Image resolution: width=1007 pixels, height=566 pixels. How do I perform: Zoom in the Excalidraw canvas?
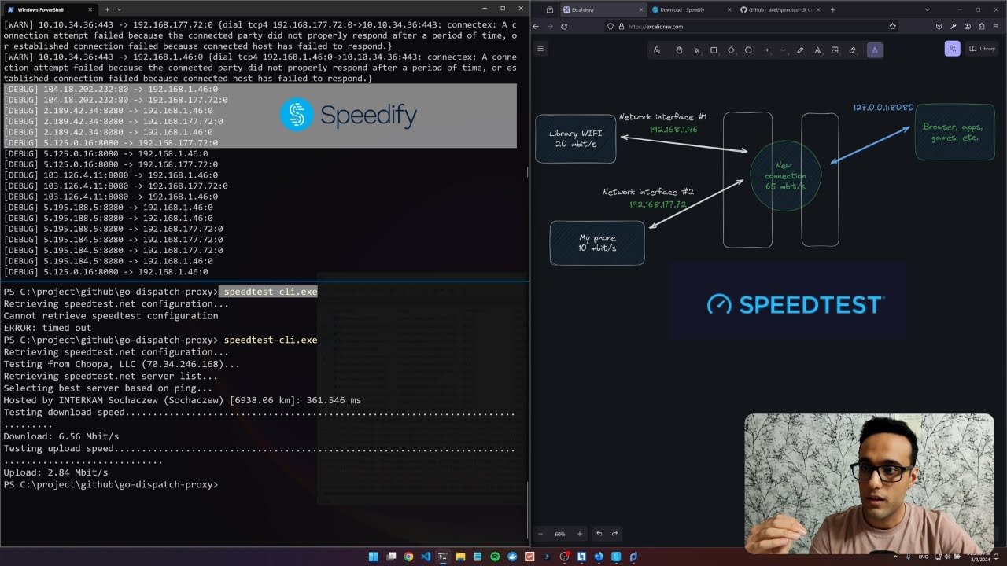coord(580,534)
